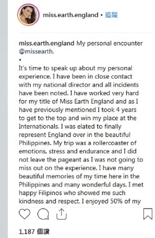The width and height of the screenshot is (155, 238).
Task: Save the post with the bookmark icon
Action: [x=148, y=214]
